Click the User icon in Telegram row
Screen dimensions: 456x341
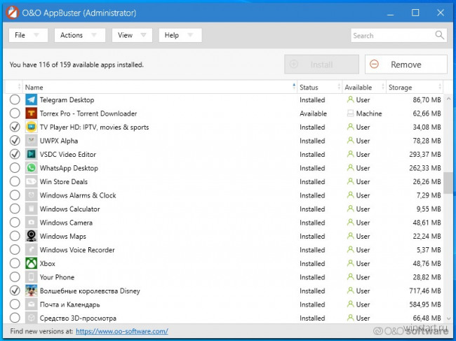pyautogui.click(x=351, y=100)
